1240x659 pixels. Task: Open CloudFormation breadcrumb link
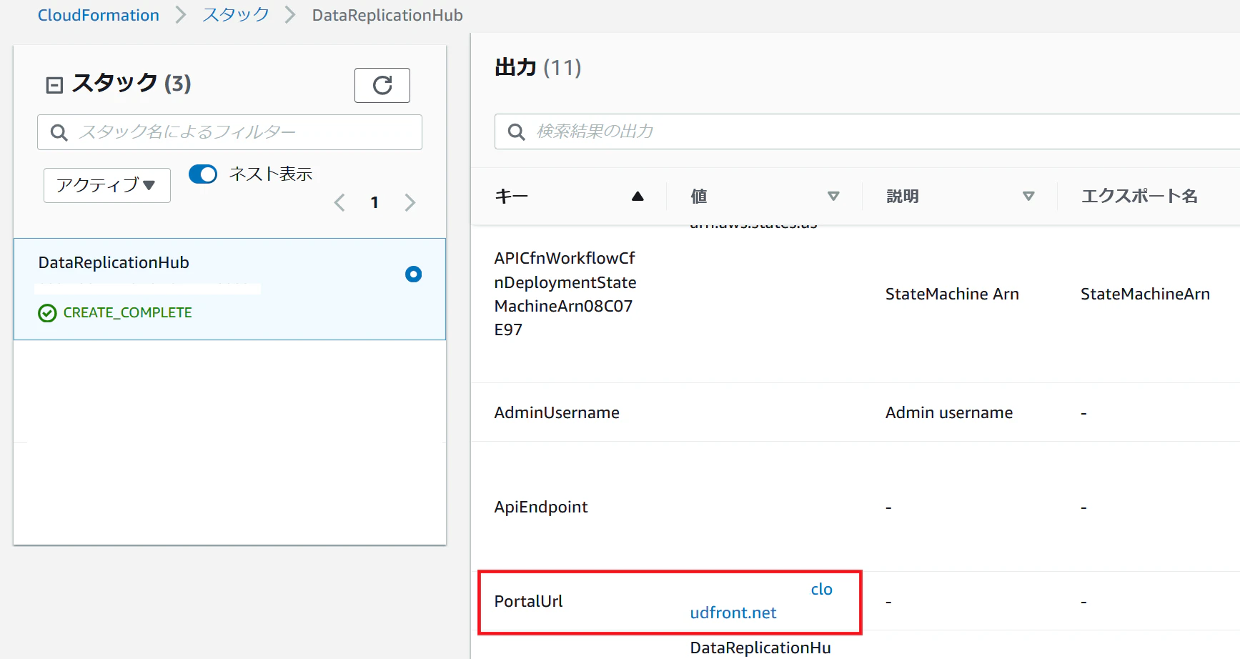click(99, 15)
